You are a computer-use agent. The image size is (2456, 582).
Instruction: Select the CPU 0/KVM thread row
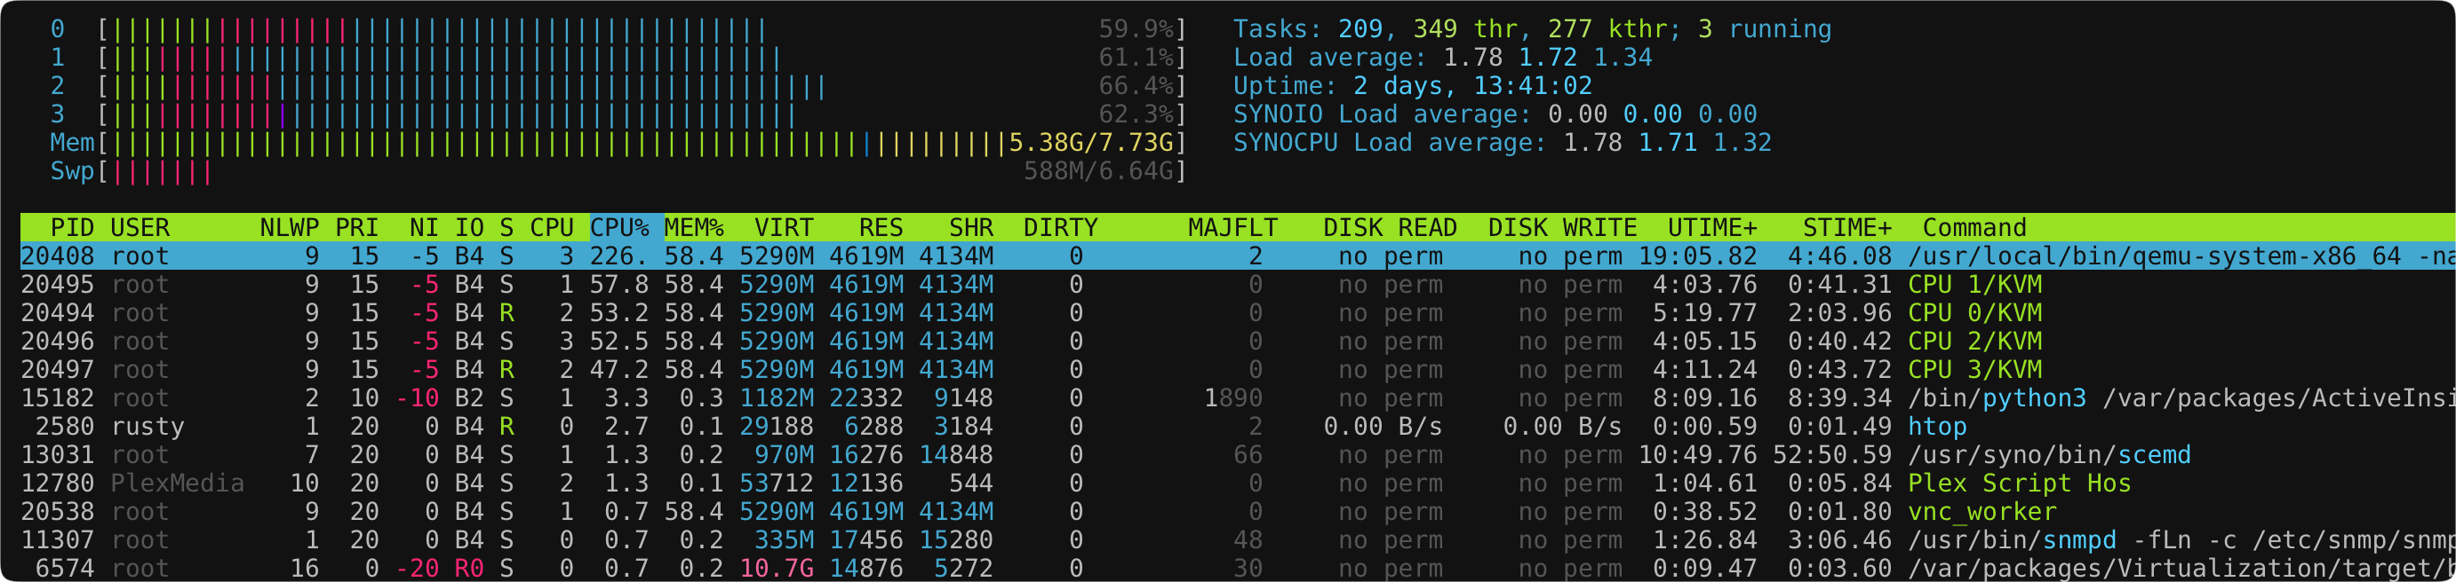(1238, 313)
